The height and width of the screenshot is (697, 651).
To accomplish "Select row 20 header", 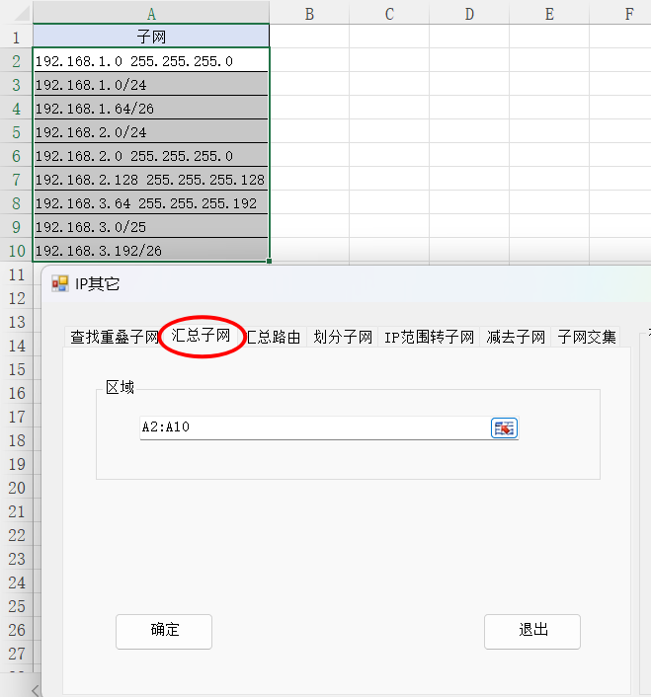I will pos(17,488).
